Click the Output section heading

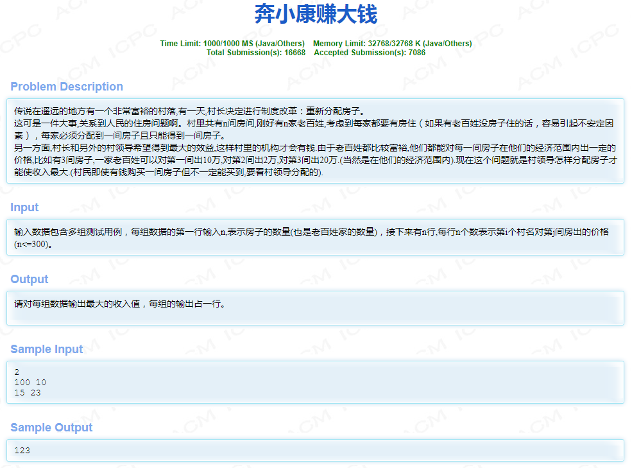point(29,279)
